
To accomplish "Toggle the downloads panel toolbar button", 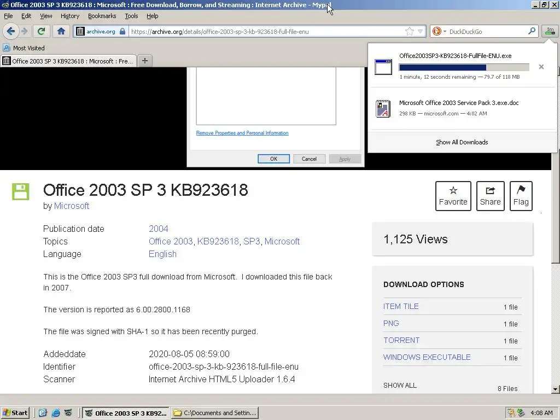I will (550, 31).
